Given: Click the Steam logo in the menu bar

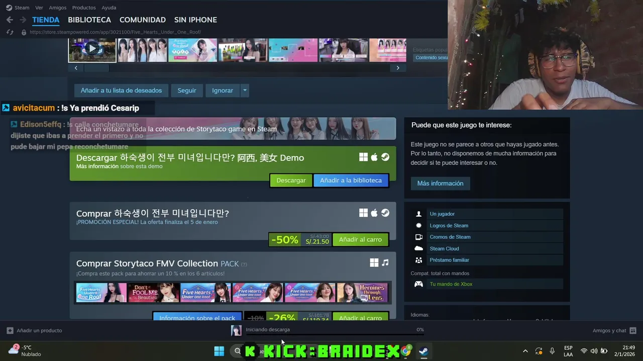Looking at the screenshot, I should [x=9, y=8].
